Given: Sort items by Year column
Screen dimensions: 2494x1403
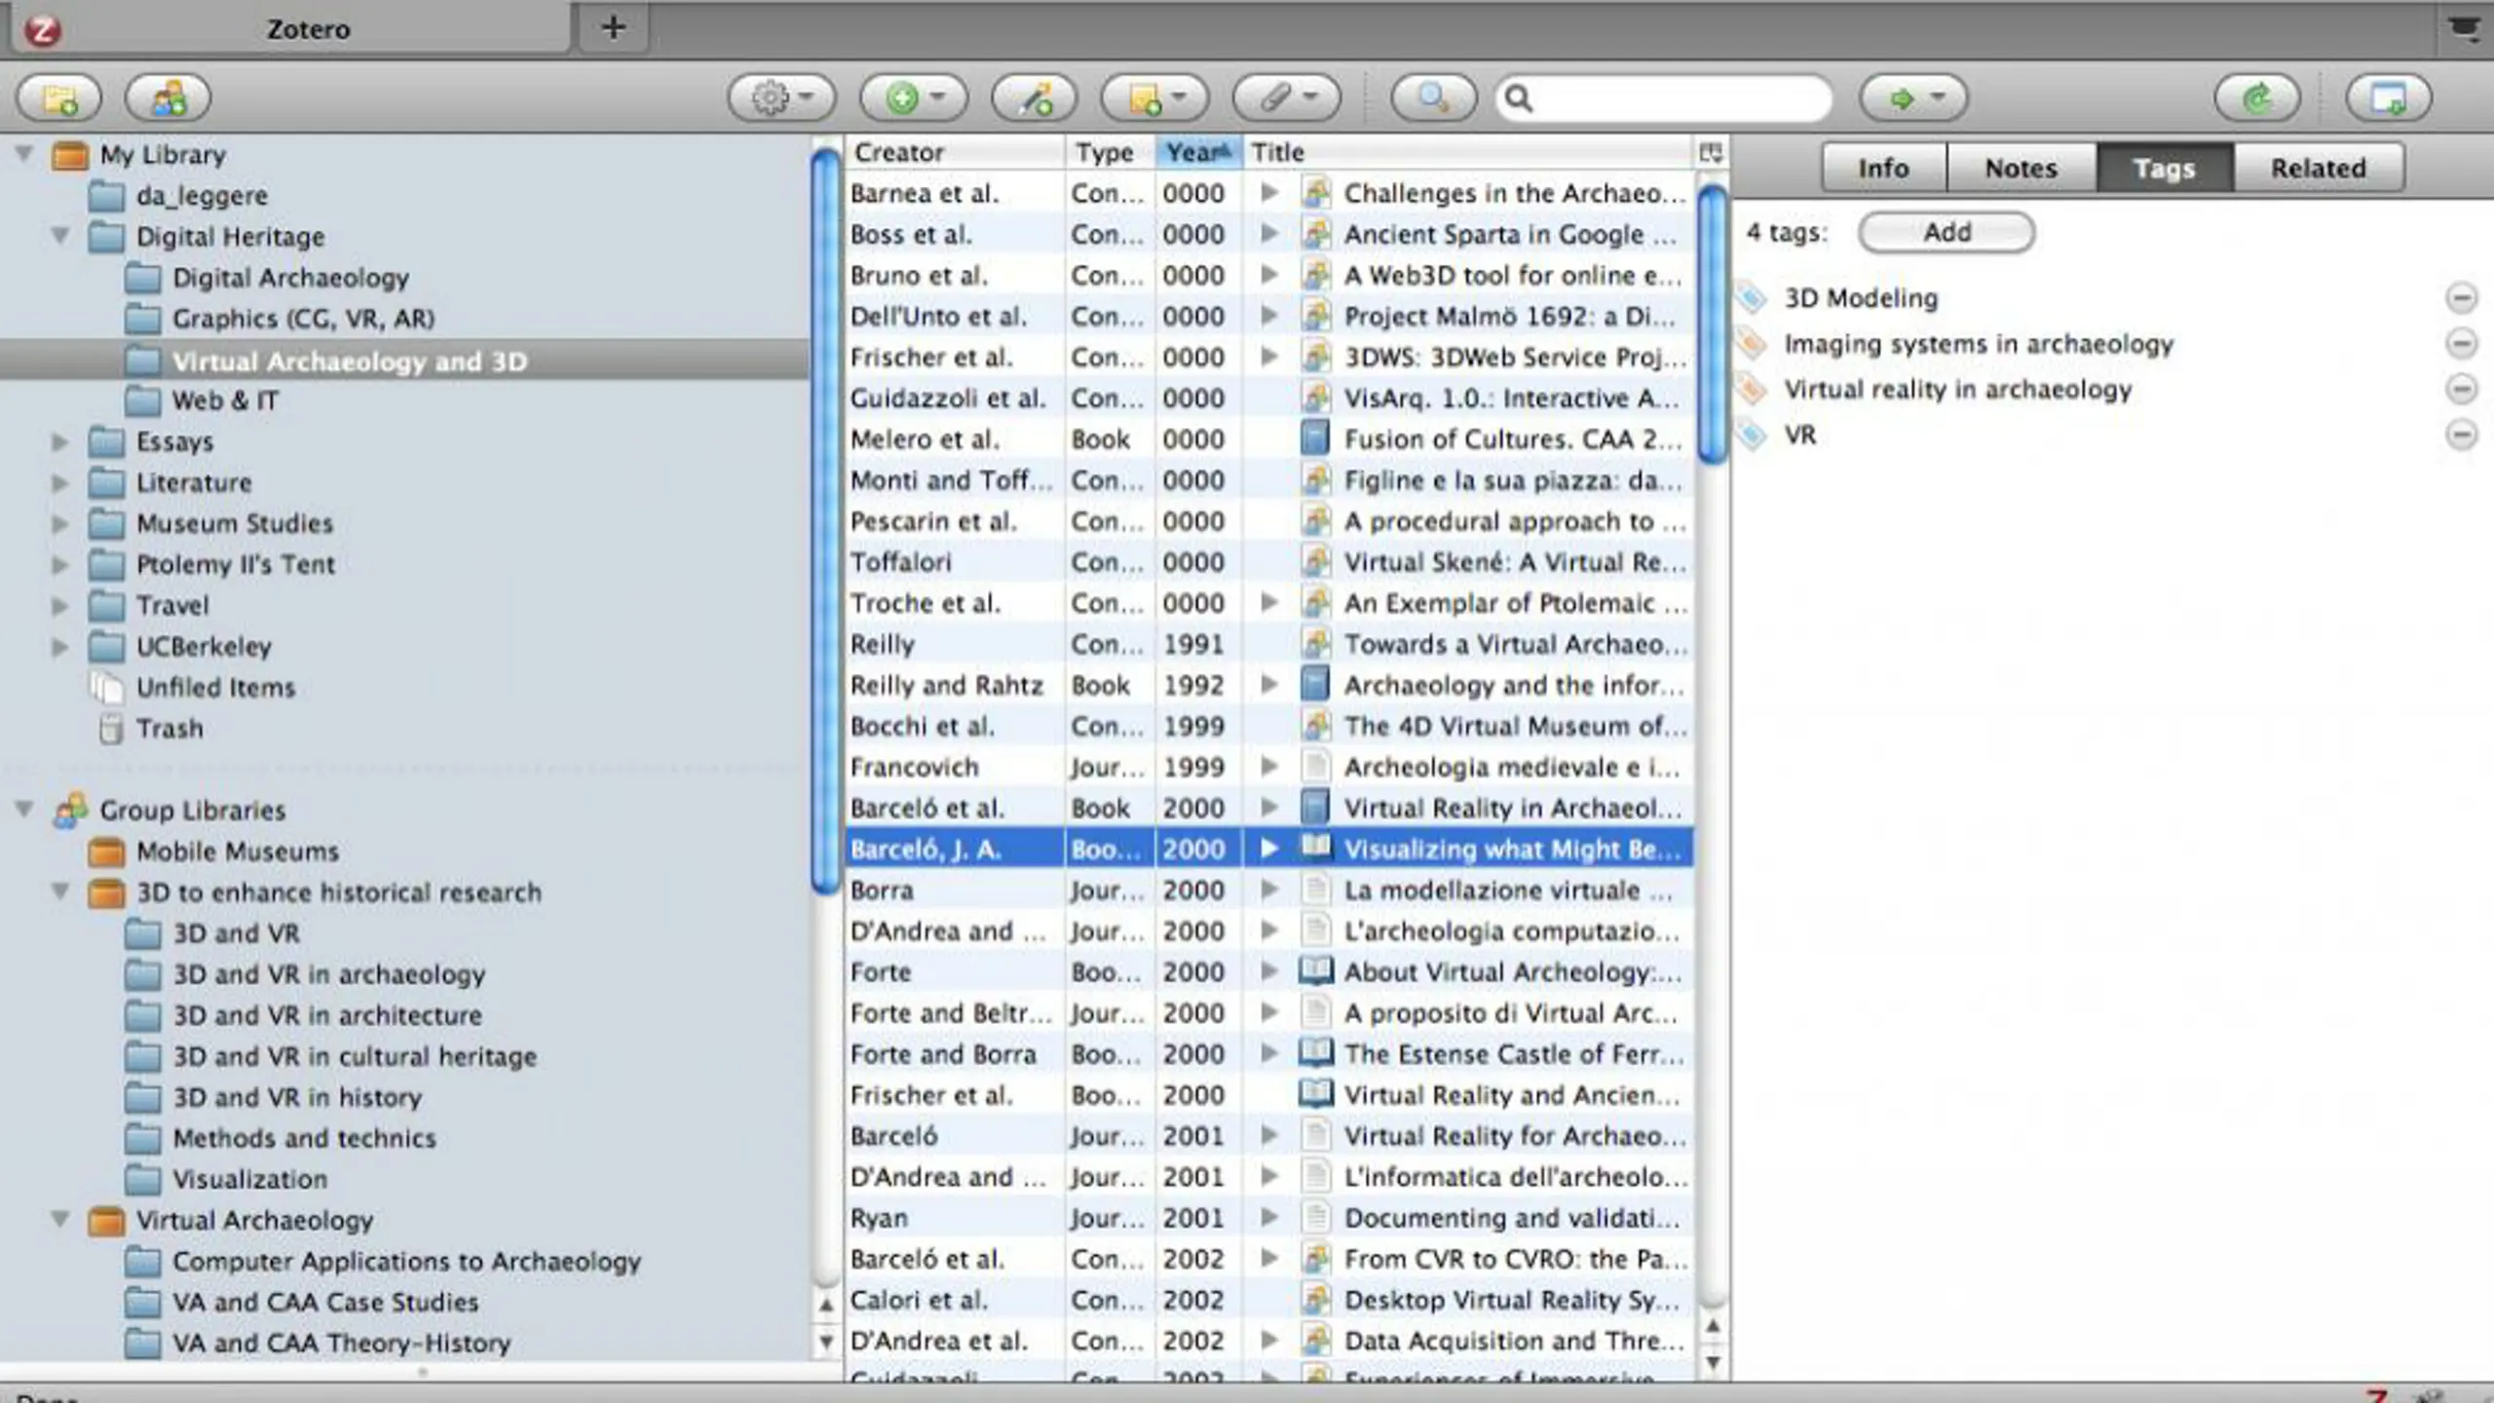Looking at the screenshot, I should point(1199,153).
